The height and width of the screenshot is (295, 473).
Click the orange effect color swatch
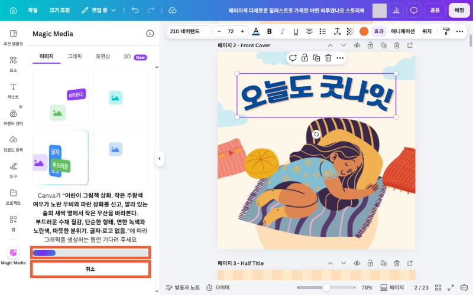click(364, 31)
